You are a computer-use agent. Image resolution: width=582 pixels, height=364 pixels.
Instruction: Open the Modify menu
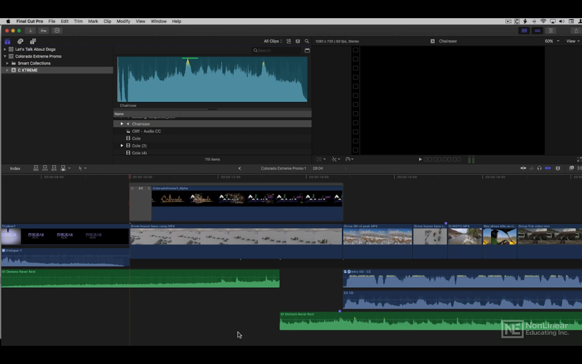(123, 21)
